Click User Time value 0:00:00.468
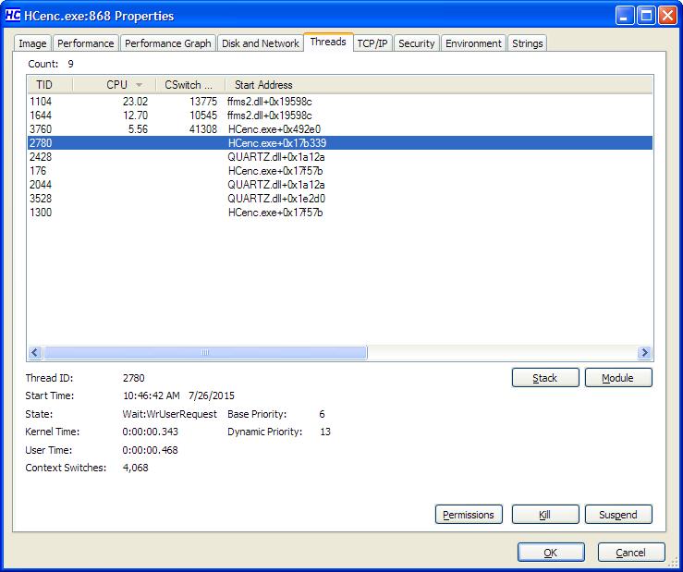This screenshot has height=572, width=683. coord(151,450)
